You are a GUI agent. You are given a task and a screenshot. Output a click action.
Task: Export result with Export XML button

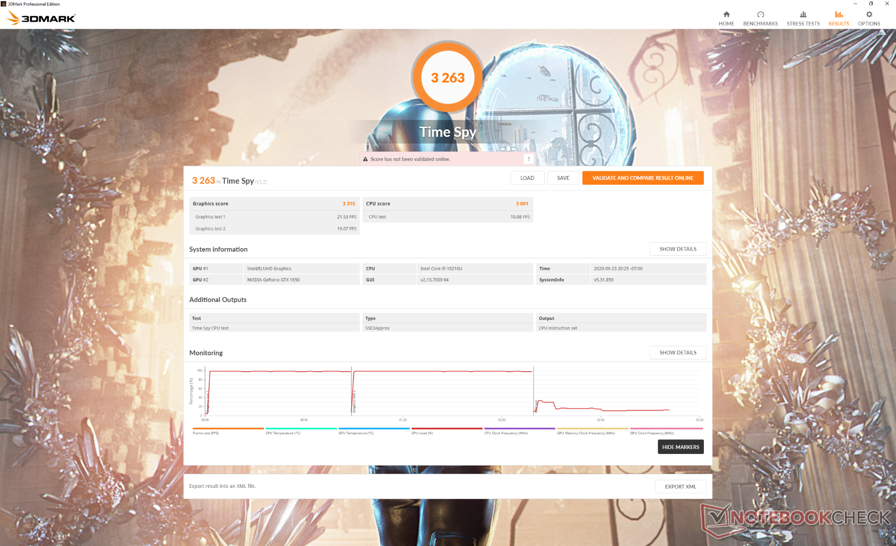(x=680, y=486)
